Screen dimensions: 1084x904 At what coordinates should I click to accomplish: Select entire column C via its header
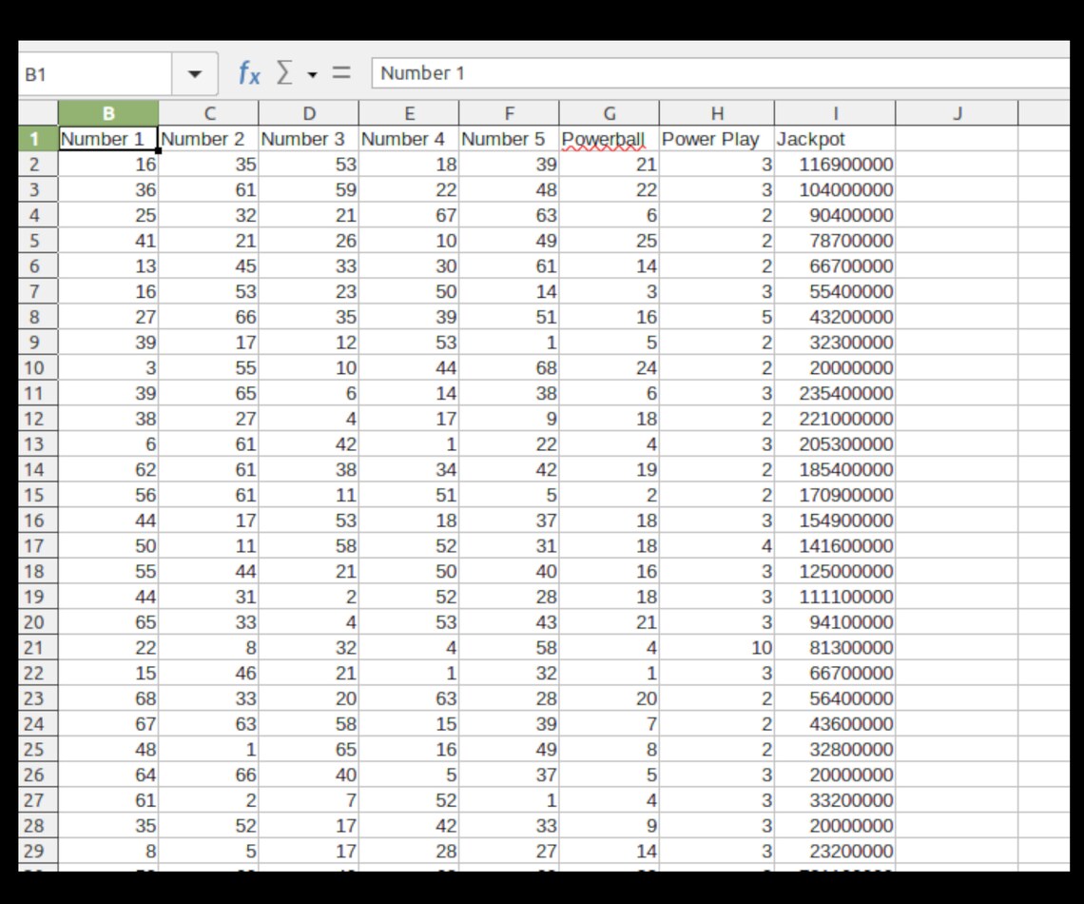[x=211, y=112]
